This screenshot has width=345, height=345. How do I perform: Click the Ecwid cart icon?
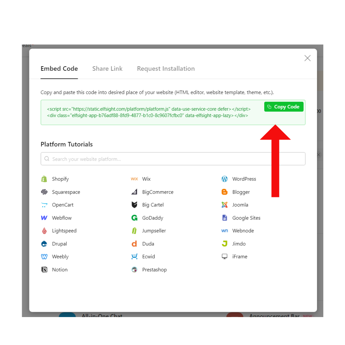pyautogui.click(x=134, y=257)
